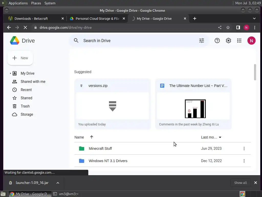Open Shared with me
This screenshot has height=197, width=262.
click(x=33, y=82)
